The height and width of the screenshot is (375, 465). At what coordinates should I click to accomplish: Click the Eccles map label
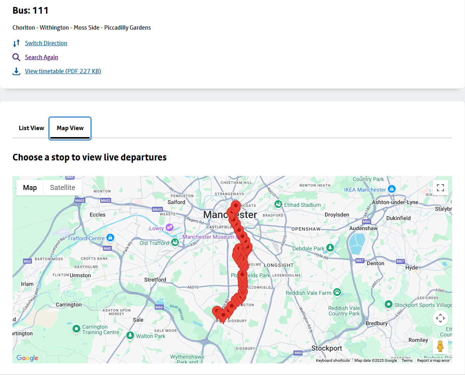pos(97,215)
